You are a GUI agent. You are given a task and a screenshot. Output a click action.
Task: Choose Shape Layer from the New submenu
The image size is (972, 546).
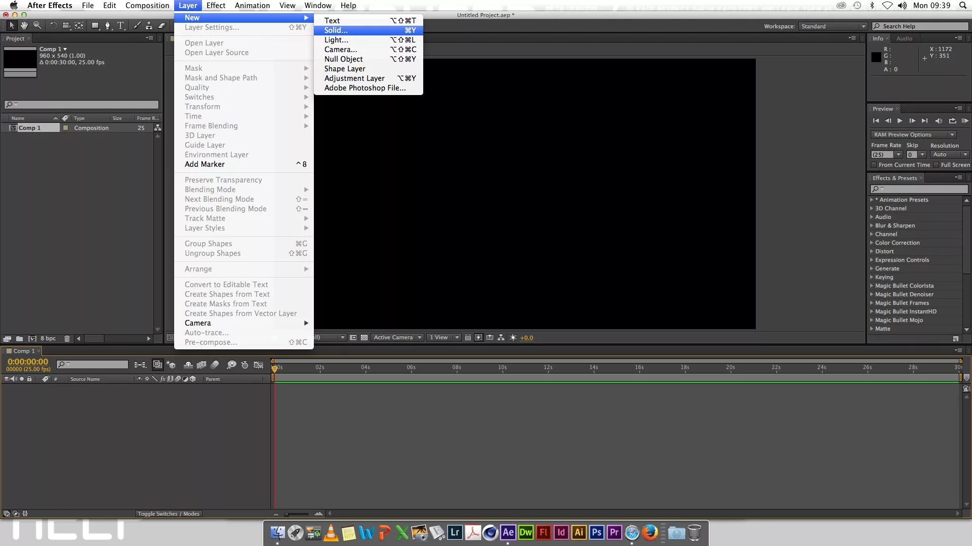369,69
